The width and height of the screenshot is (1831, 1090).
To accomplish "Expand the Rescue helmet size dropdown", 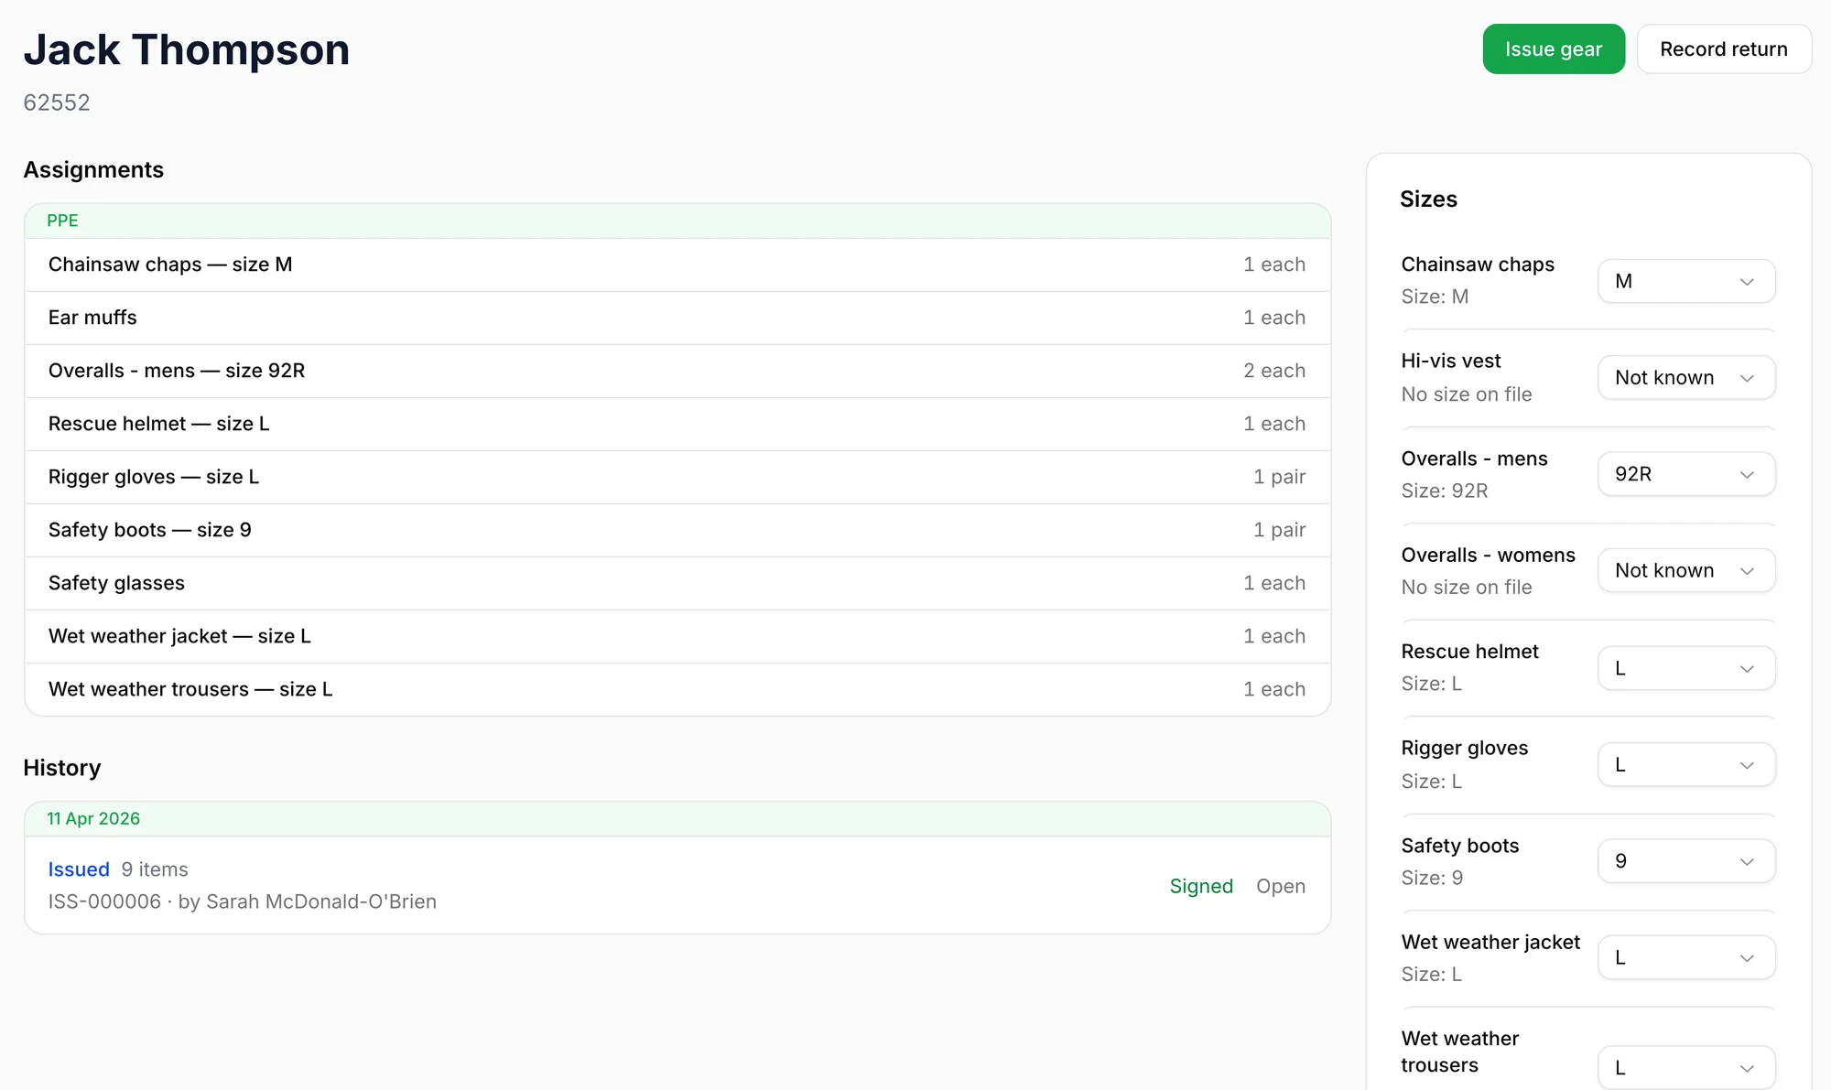I will point(1686,668).
